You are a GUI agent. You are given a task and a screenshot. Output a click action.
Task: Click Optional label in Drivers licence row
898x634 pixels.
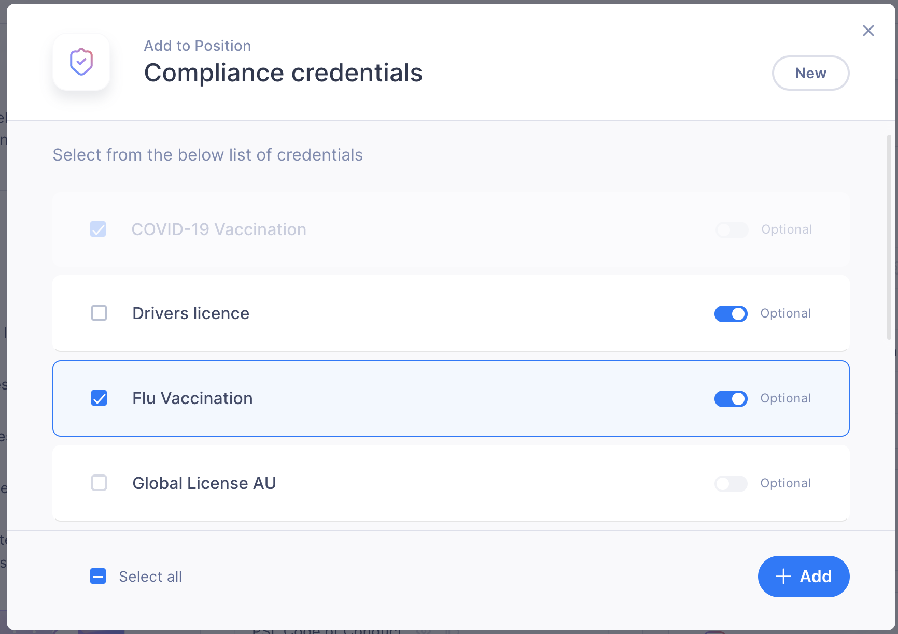785,313
